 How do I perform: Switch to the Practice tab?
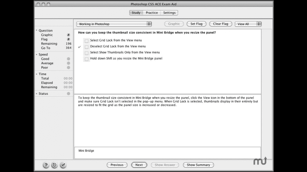(x=152, y=13)
